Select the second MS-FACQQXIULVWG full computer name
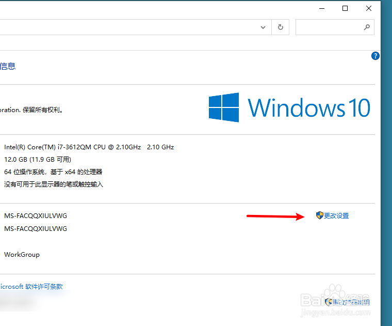This screenshot has width=392, height=326. point(36,228)
